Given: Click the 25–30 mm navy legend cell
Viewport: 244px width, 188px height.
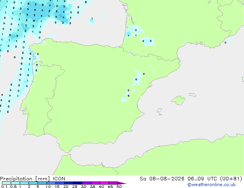Looking at the screenshot, I should 77,183.
